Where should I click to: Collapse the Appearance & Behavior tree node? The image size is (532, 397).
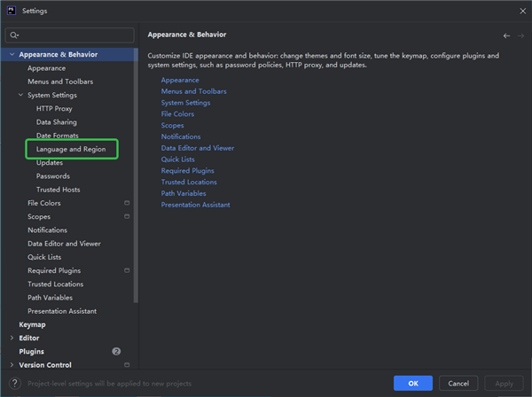(12, 55)
